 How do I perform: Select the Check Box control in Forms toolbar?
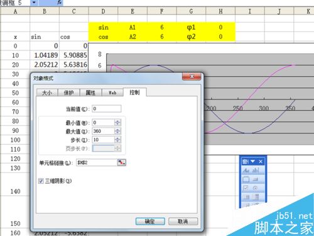(x=246, y=188)
